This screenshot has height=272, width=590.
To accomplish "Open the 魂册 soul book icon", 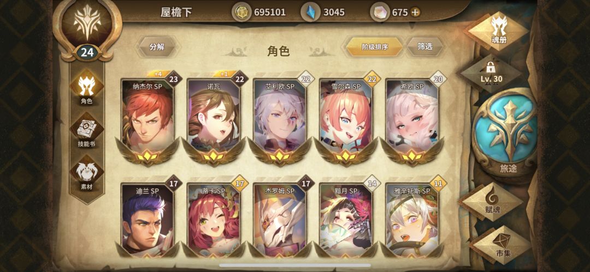I will 499,31.
